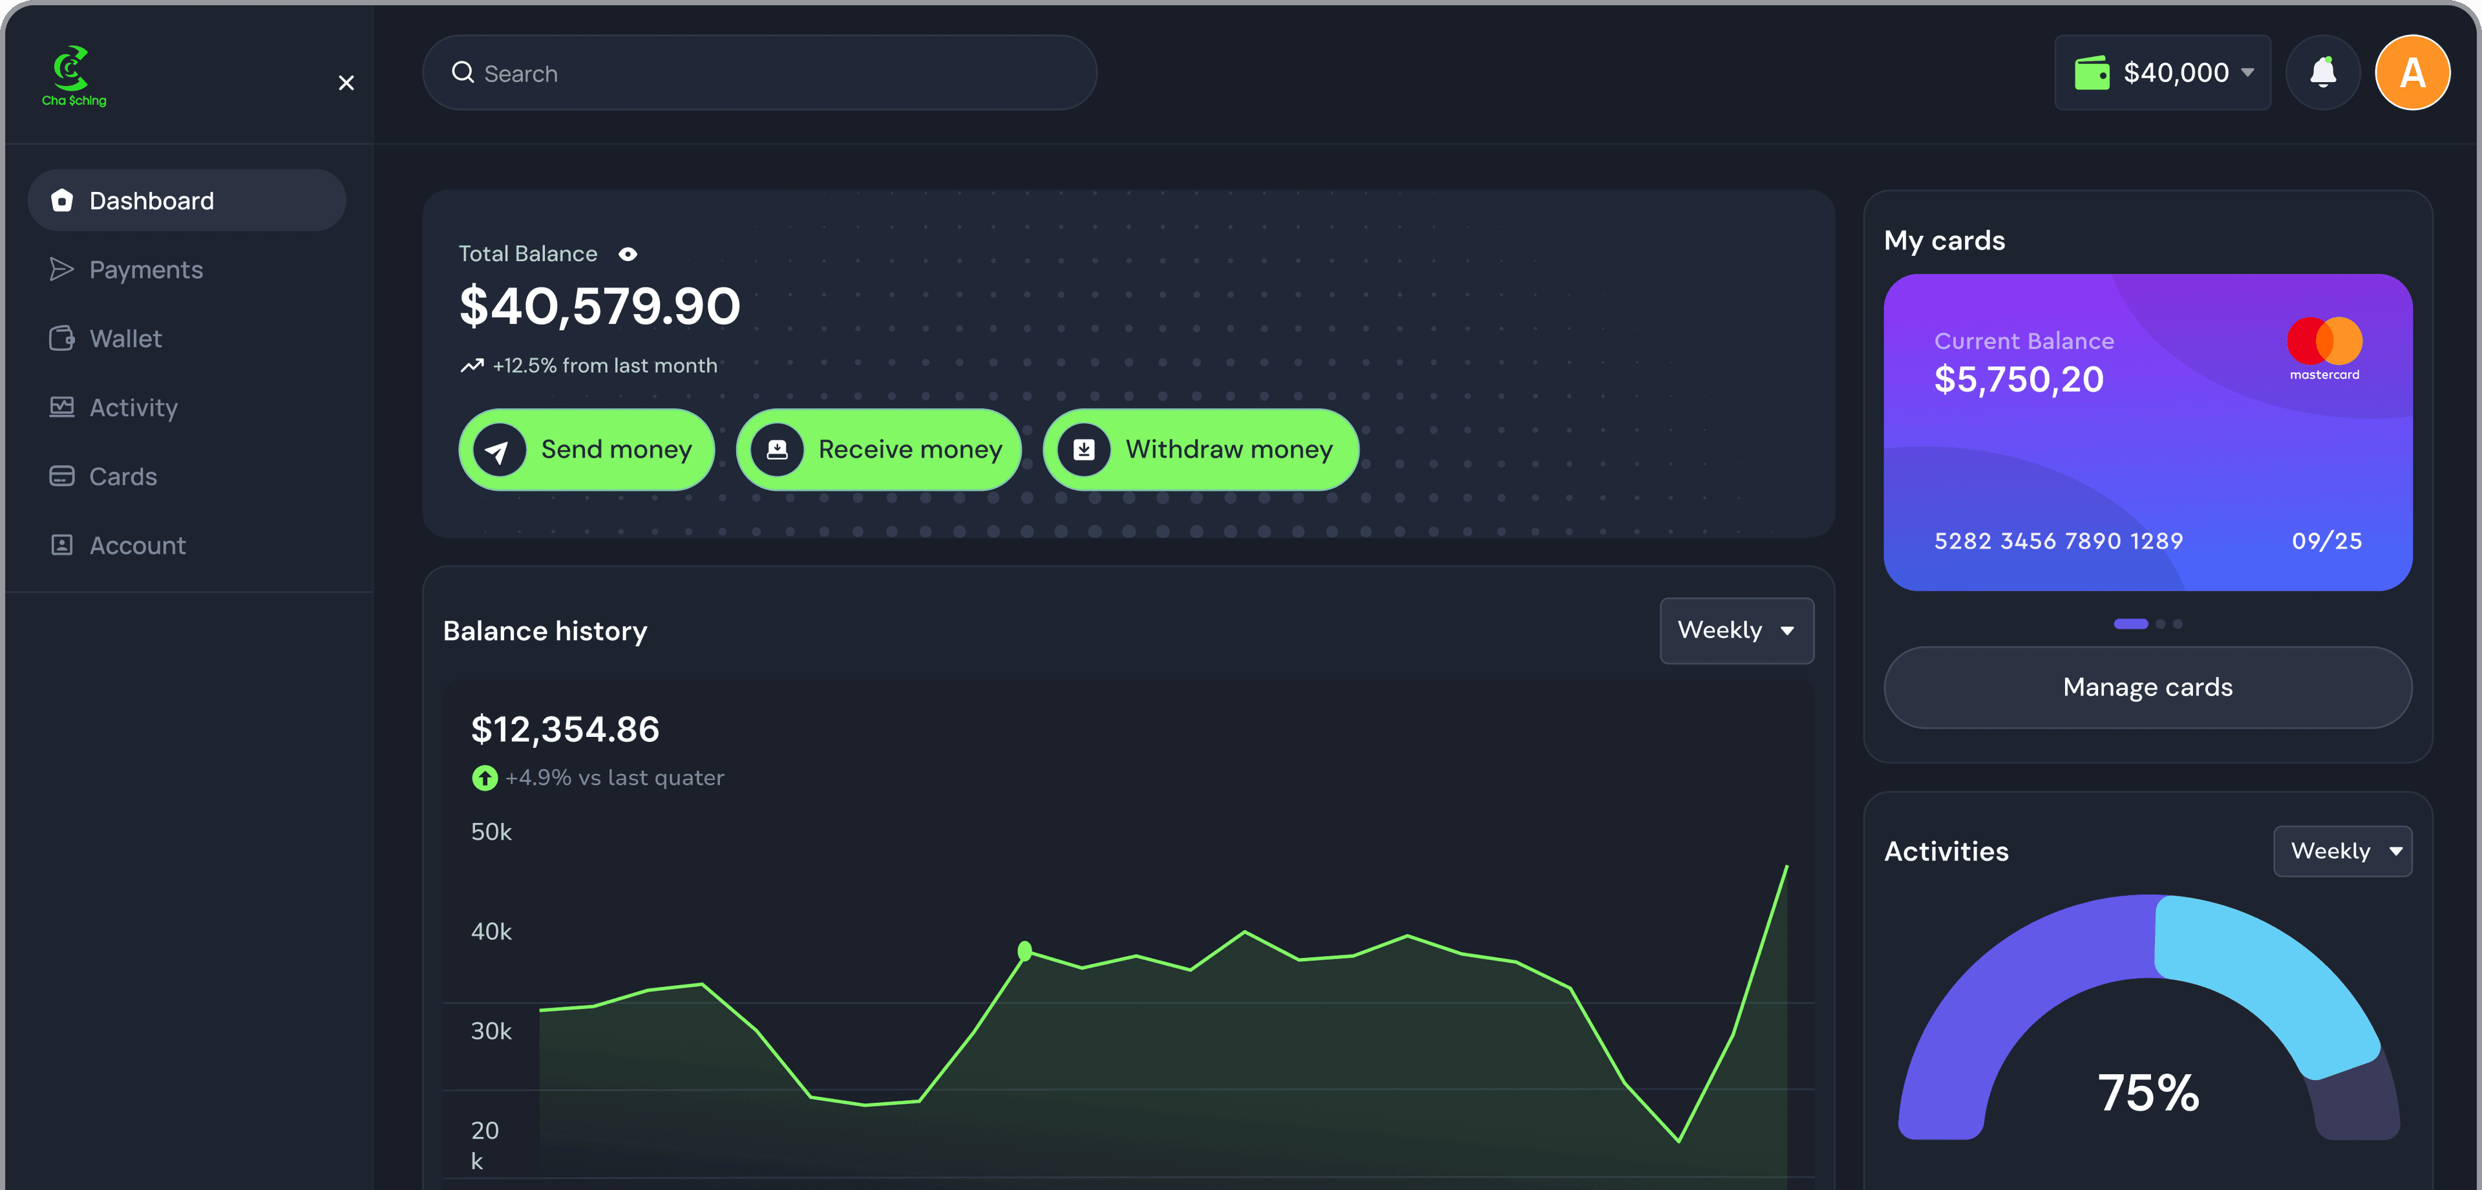Click the green wallet icon in header

(2092, 73)
